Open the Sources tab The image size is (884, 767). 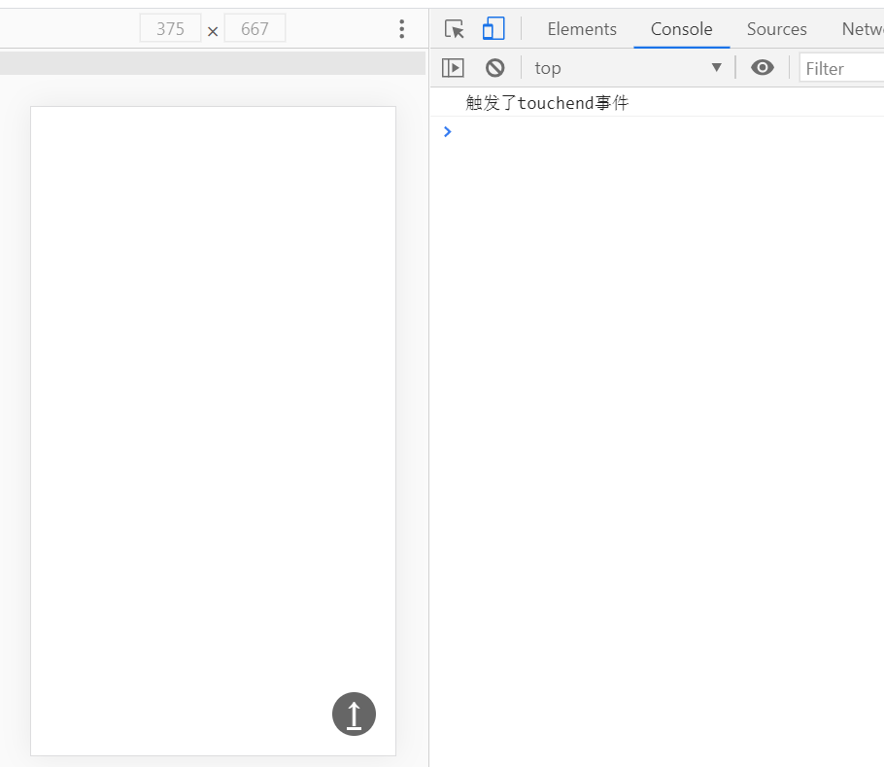coord(776,29)
